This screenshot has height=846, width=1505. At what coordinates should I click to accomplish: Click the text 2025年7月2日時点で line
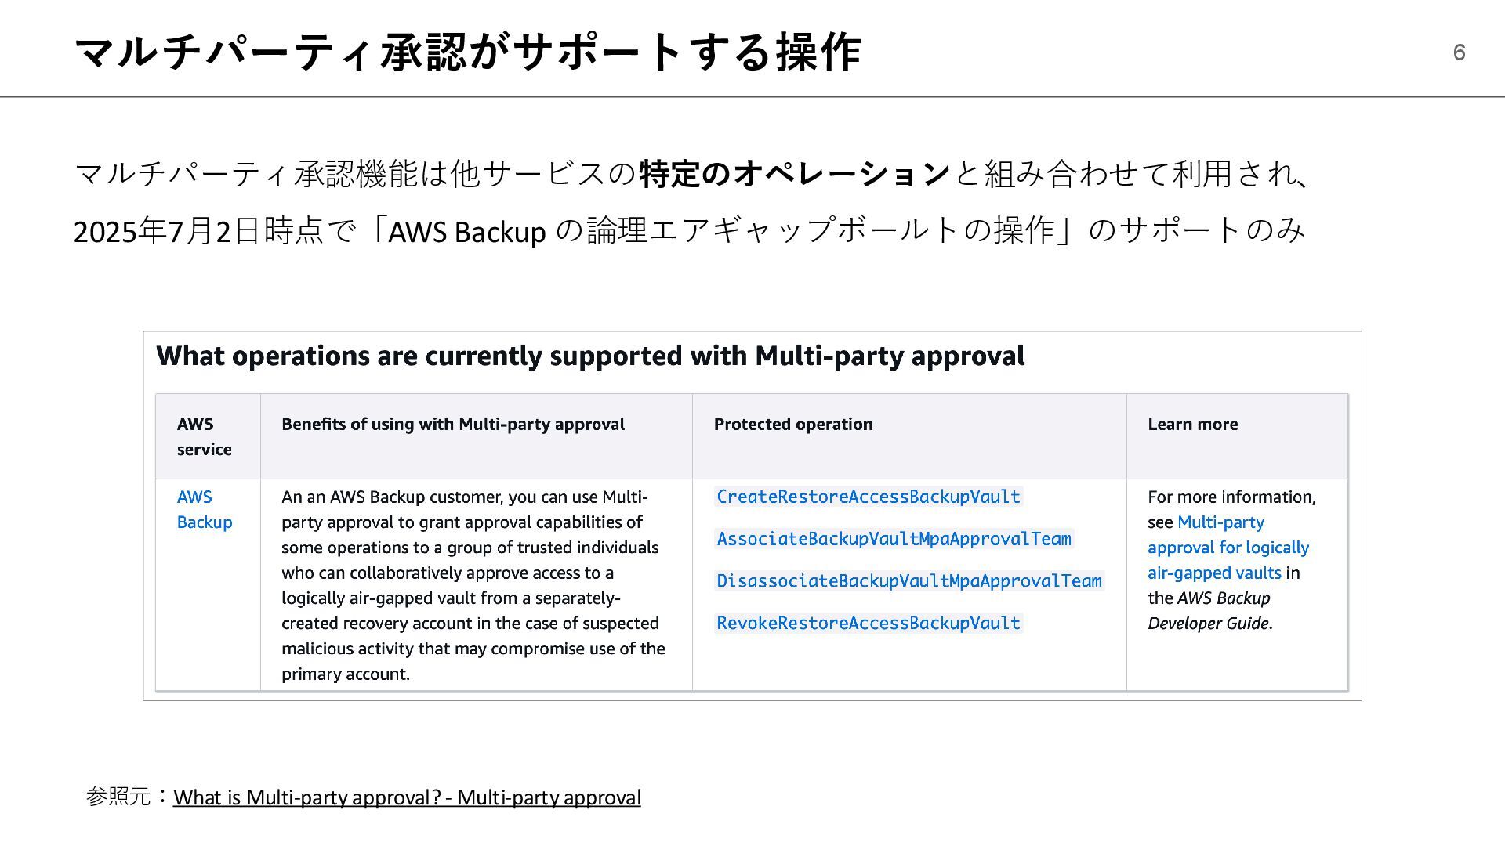click(x=689, y=230)
